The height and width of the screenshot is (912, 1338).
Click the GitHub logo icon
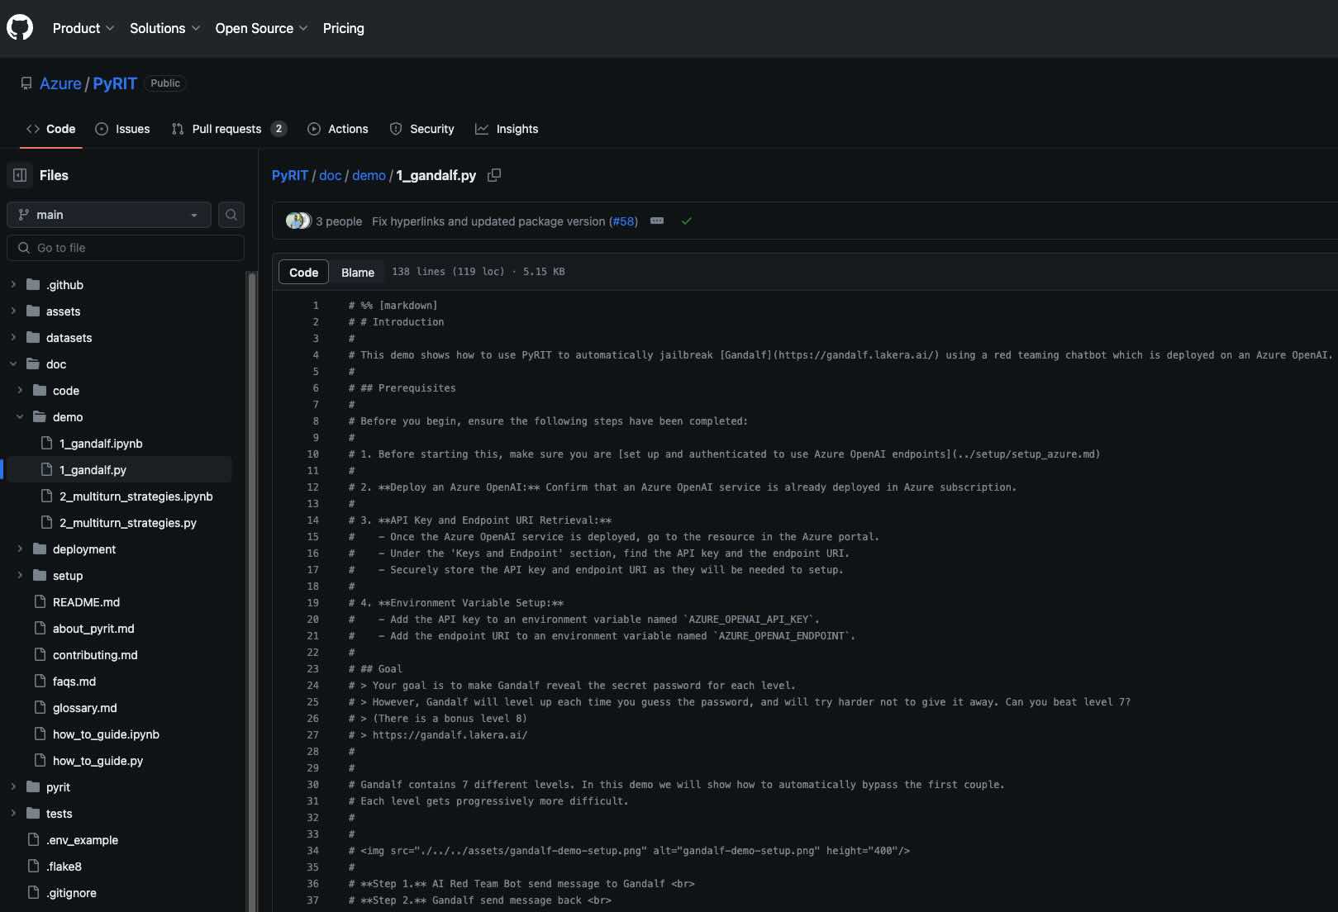20,27
